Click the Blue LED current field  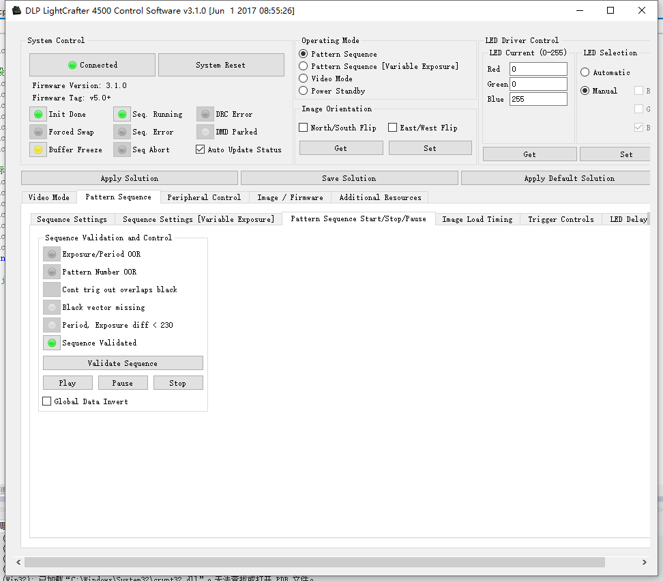coord(538,99)
